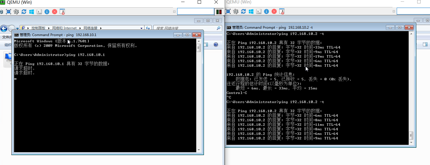Click Explorer help question mark button
Screen dimensions: 430x165
click(216, 45)
